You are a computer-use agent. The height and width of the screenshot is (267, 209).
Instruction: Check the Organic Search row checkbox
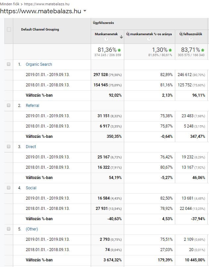coord(9,64)
